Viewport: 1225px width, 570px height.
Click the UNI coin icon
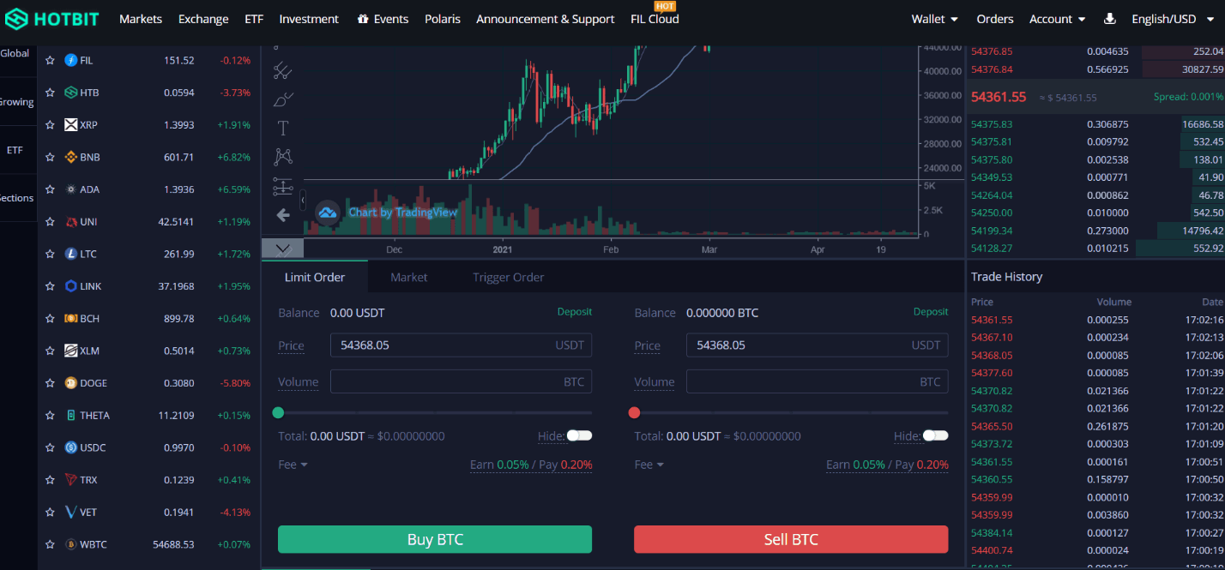click(x=71, y=222)
